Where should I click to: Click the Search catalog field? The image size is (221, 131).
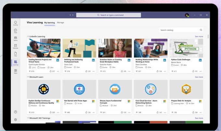pyautogui.click(x=181, y=30)
